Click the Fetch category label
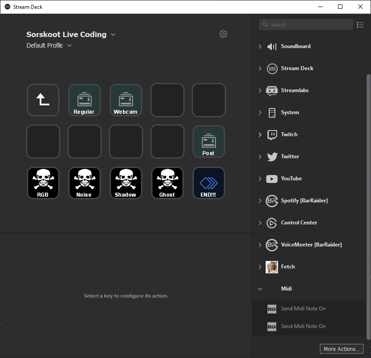The width and height of the screenshot is (371, 358). (x=288, y=267)
